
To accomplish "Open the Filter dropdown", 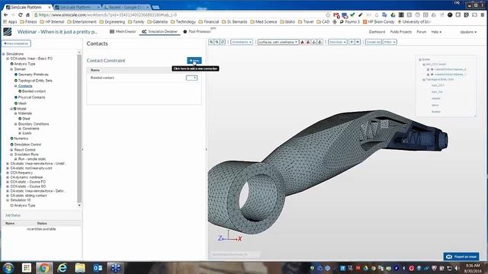I will pyautogui.click(x=390, y=42).
